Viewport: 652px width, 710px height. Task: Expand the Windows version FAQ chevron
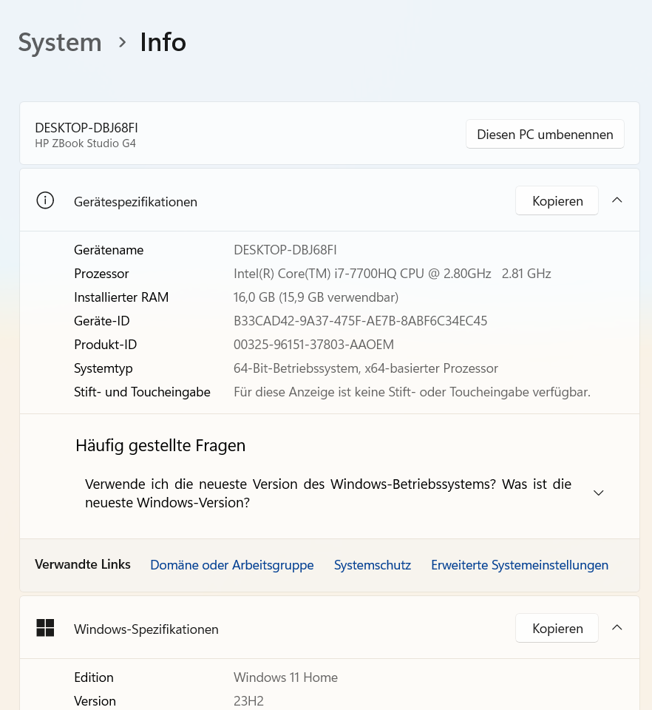[x=598, y=493]
